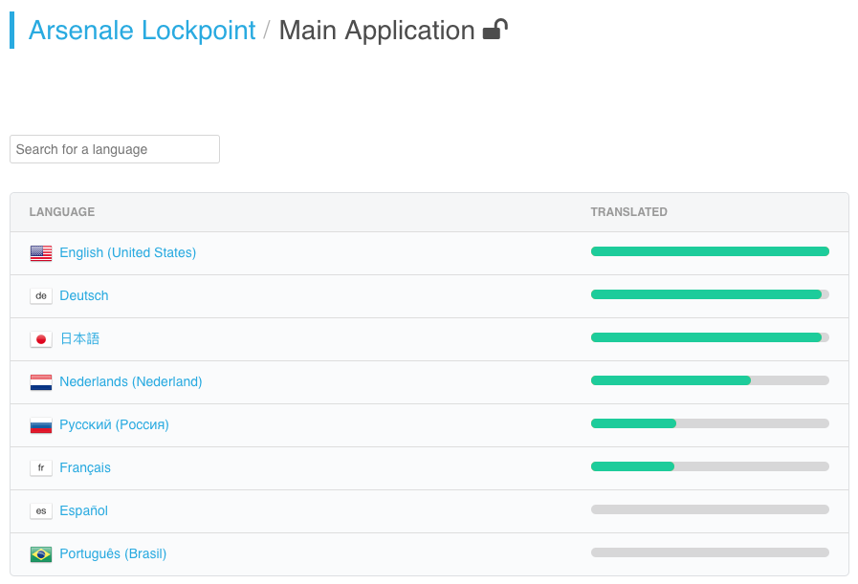Click the Netherlands flag icon
Viewport: 858px width, 584px height.
[x=41, y=382]
